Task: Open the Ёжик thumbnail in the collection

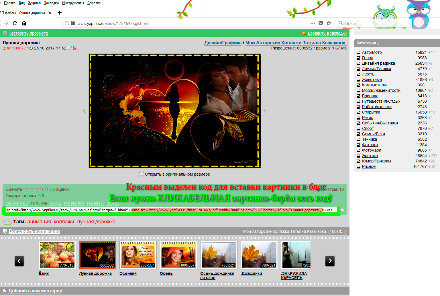Action: 57,255
